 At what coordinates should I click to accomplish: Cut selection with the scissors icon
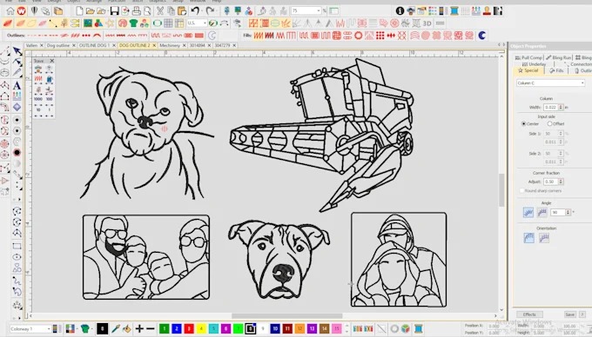coord(160,11)
